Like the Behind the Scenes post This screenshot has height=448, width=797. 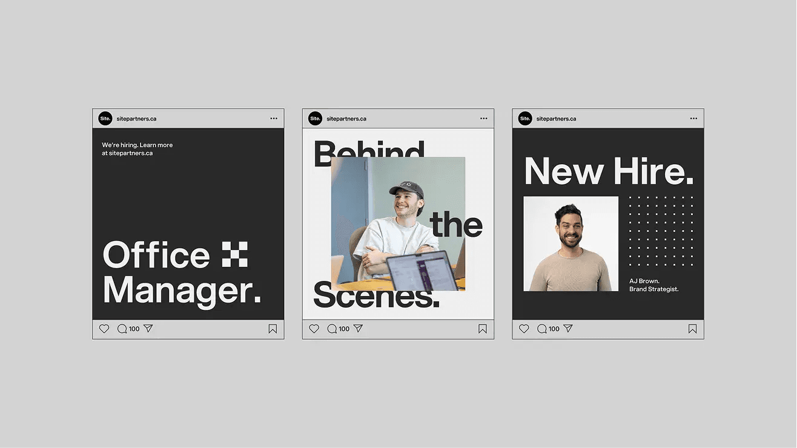[314, 329]
